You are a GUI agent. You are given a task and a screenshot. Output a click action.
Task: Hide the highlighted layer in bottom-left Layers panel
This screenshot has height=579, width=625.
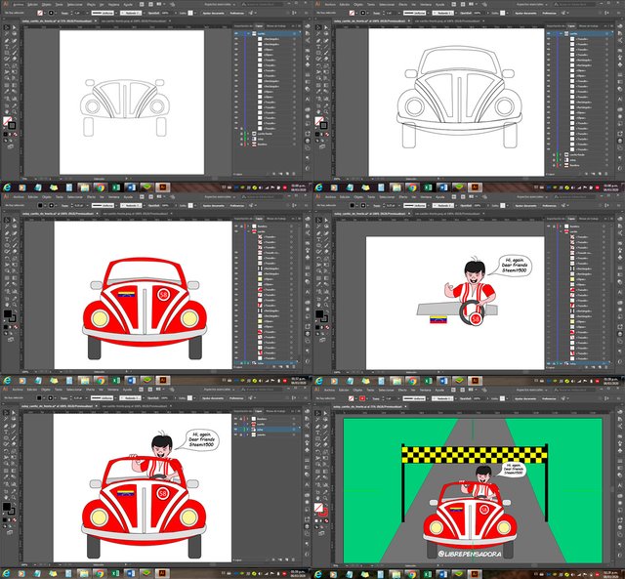pos(235,430)
